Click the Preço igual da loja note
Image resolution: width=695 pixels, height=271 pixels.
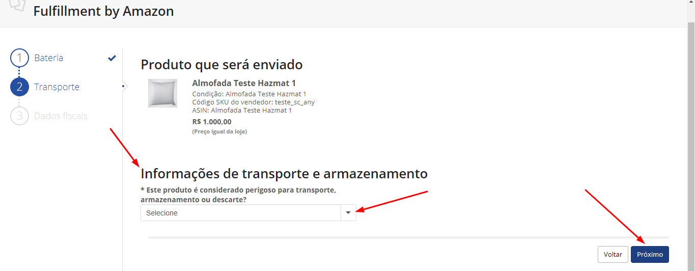(x=219, y=131)
